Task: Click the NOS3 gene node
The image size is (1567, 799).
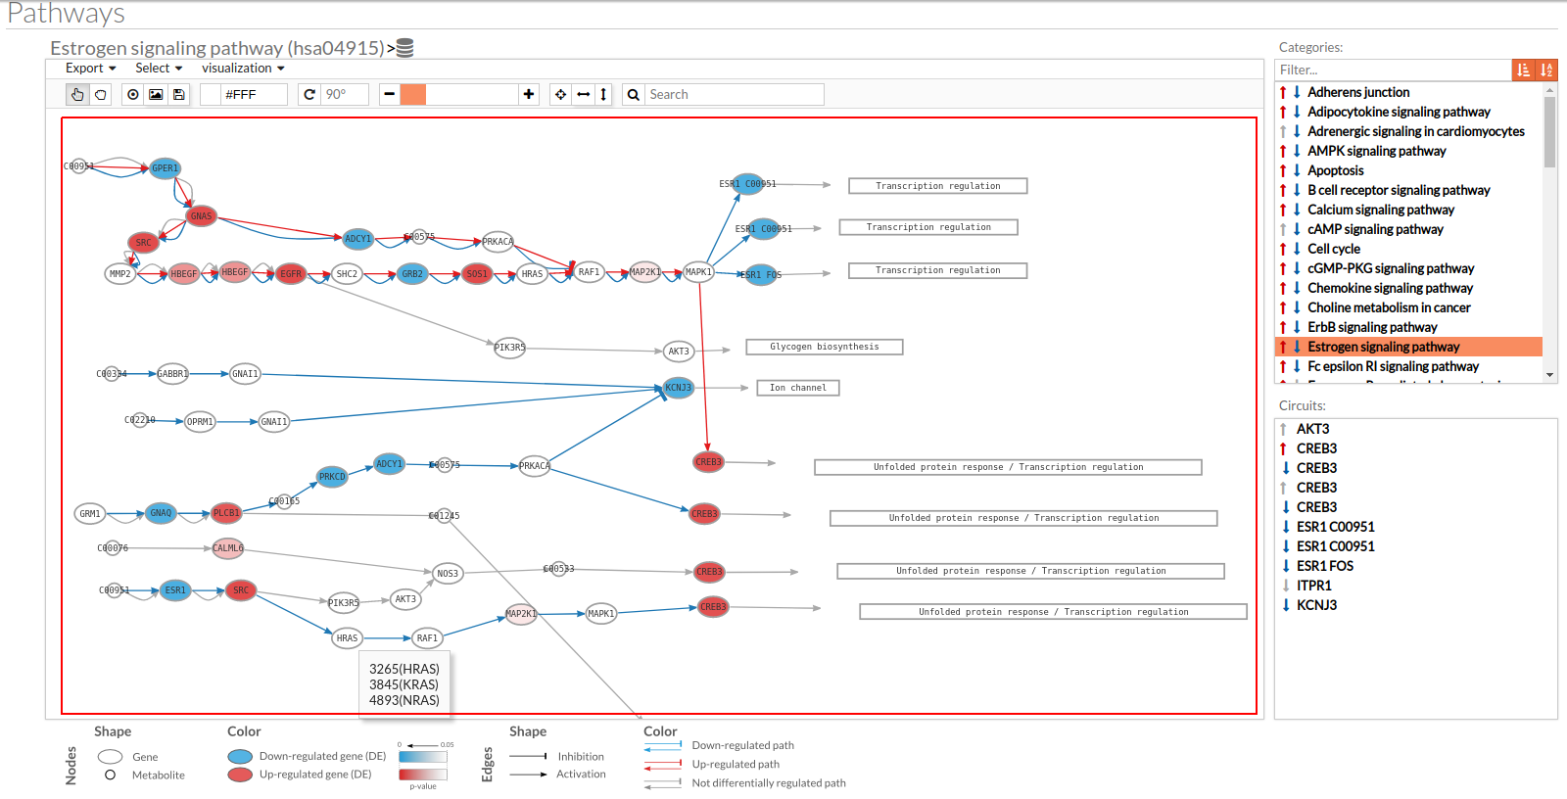Action: pyautogui.click(x=448, y=574)
